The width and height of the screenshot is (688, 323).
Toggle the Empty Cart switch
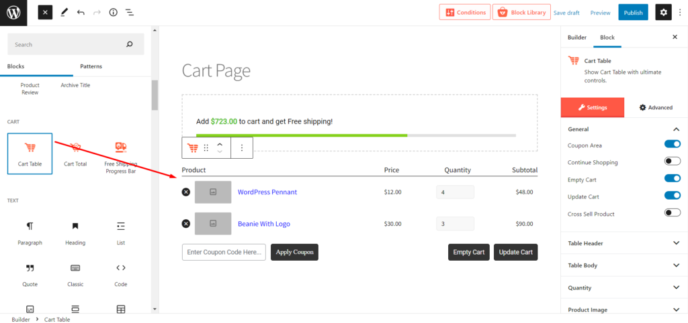point(672,178)
